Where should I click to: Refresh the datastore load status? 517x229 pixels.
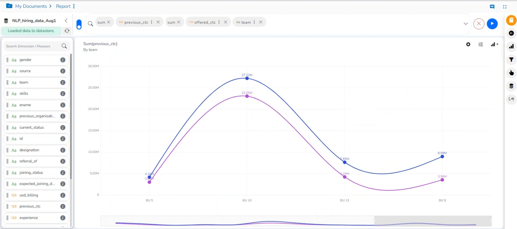[67, 31]
